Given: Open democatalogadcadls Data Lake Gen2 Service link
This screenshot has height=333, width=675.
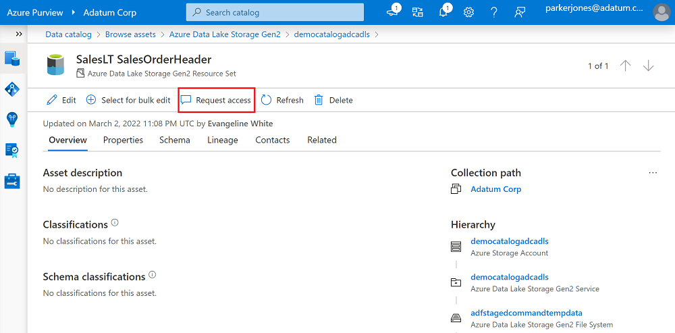Looking at the screenshot, I should (510, 276).
